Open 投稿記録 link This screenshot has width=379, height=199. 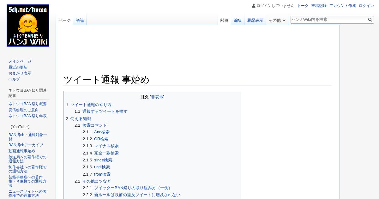pyautogui.click(x=319, y=6)
